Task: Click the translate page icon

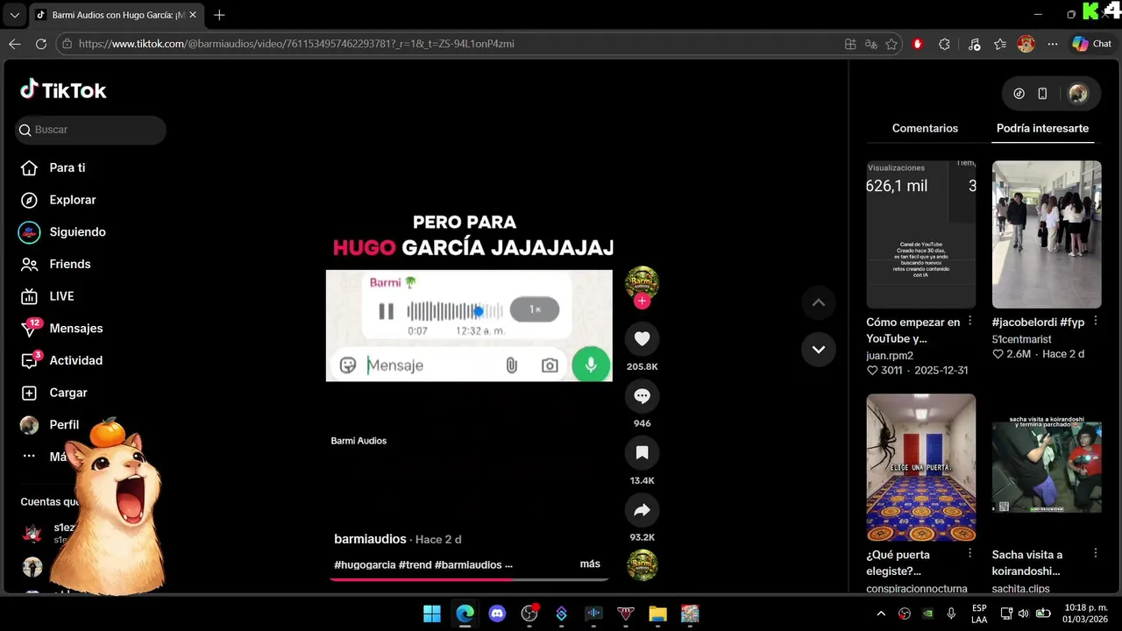Action: [870, 44]
